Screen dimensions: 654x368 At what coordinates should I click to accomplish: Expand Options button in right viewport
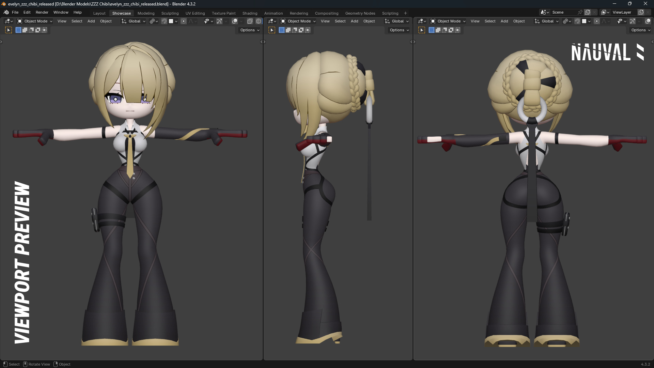[640, 30]
